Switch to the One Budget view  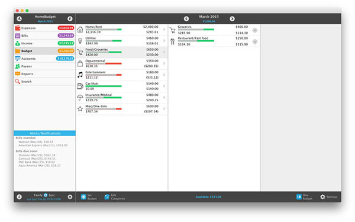click(x=304, y=197)
